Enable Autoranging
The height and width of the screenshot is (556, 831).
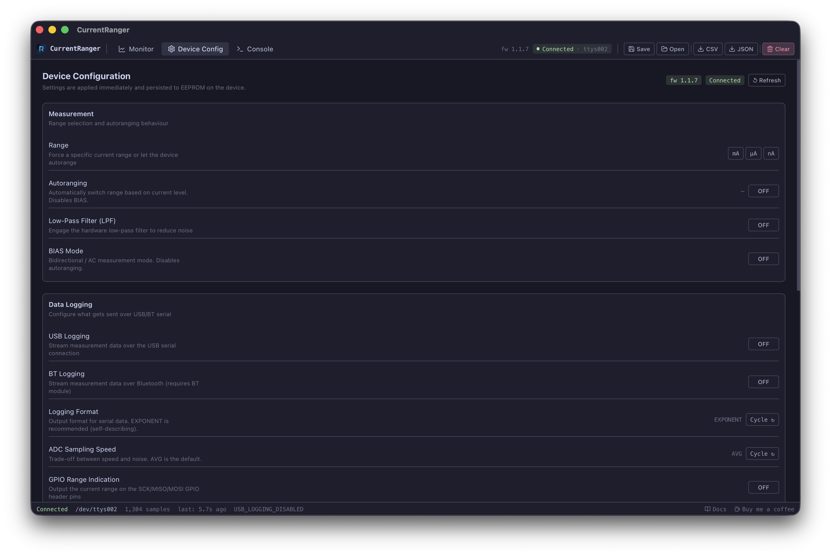pyautogui.click(x=763, y=191)
